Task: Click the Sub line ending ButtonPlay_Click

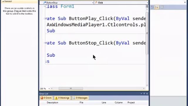Action: pos(51,31)
